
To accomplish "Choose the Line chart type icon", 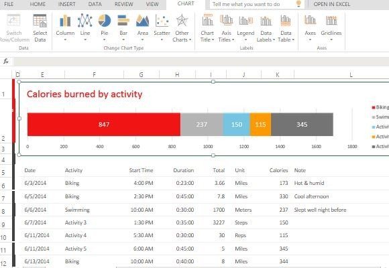I will [85, 21].
